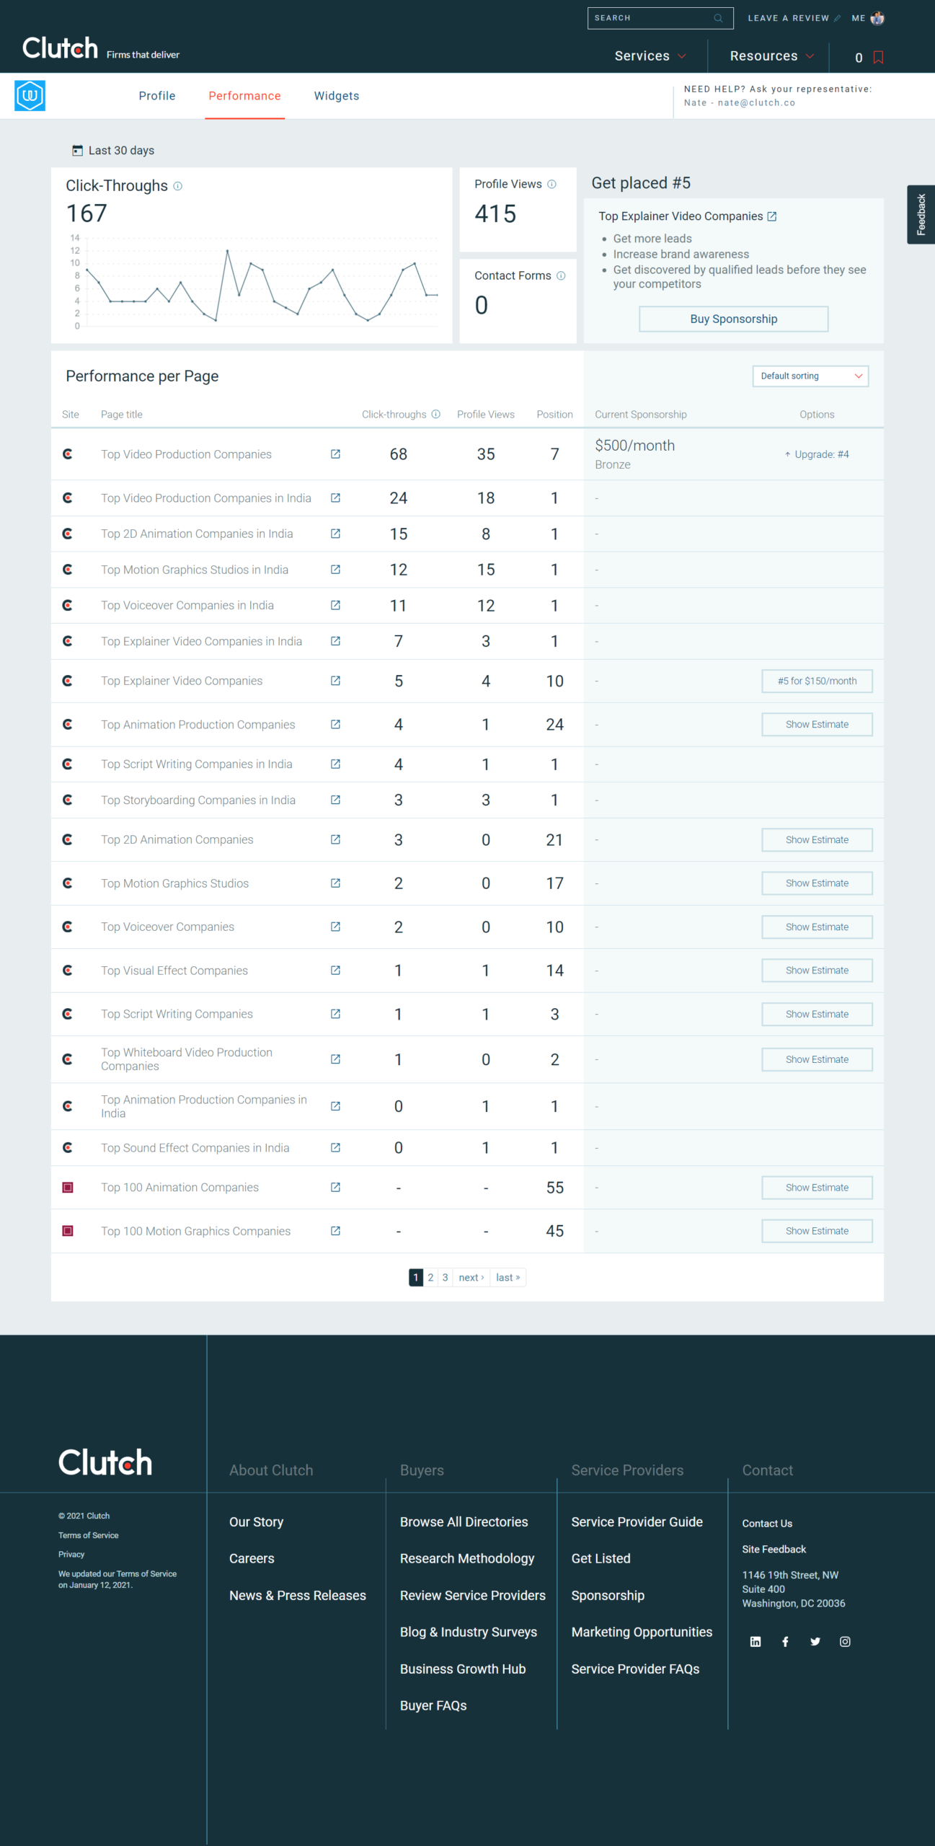The width and height of the screenshot is (935, 1846).
Task: Open external link for Top Whiteboard Video Production Companies
Action: coord(335,1059)
